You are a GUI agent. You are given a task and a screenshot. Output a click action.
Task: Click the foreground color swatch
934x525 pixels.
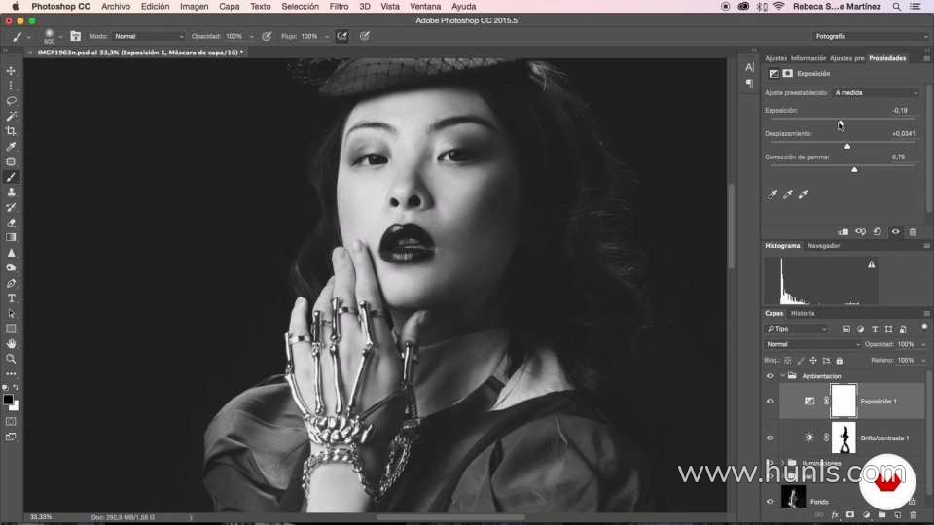[x=8, y=400]
